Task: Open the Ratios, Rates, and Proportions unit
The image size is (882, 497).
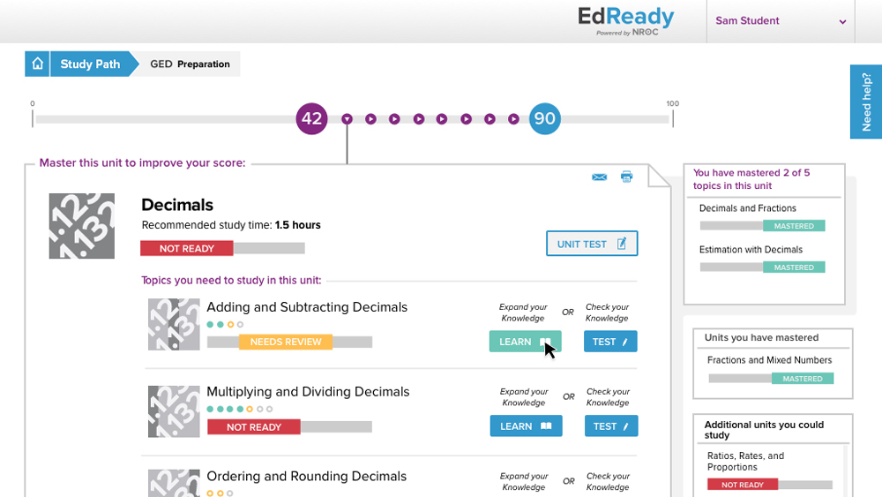Action: (746, 462)
